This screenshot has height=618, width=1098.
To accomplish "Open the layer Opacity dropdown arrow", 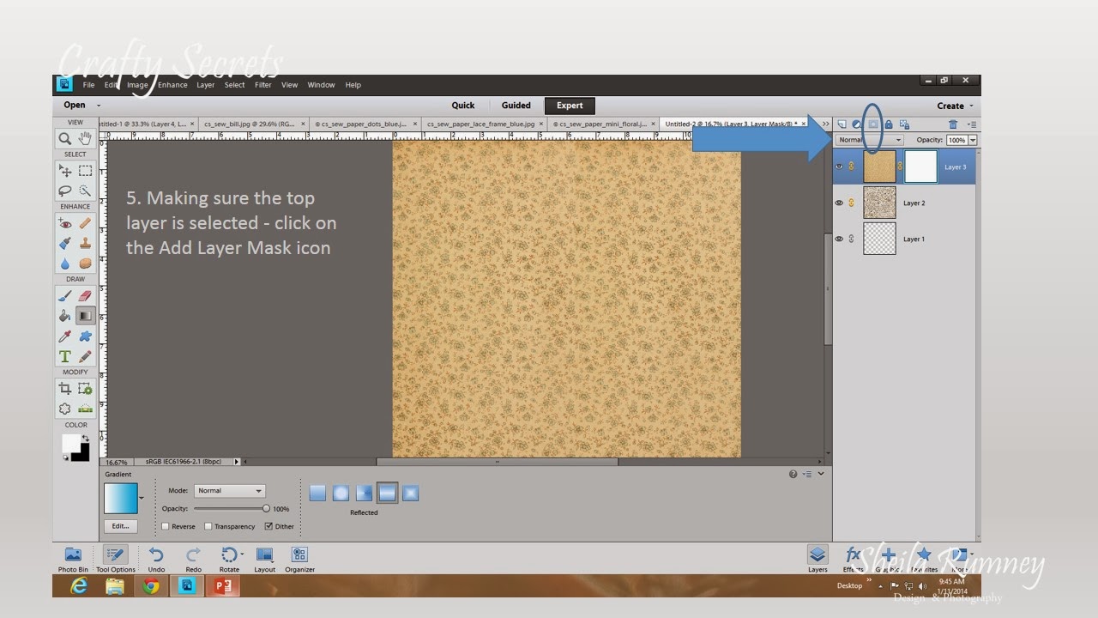I will [973, 140].
